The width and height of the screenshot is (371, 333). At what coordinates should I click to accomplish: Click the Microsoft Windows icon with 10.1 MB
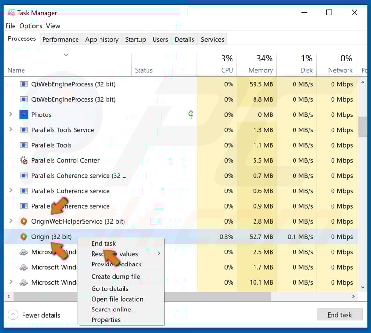click(23, 282)
